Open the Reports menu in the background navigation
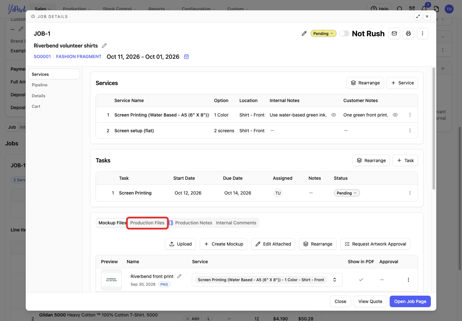The height and width of the screenshot is (321, 462). (159, 9)
